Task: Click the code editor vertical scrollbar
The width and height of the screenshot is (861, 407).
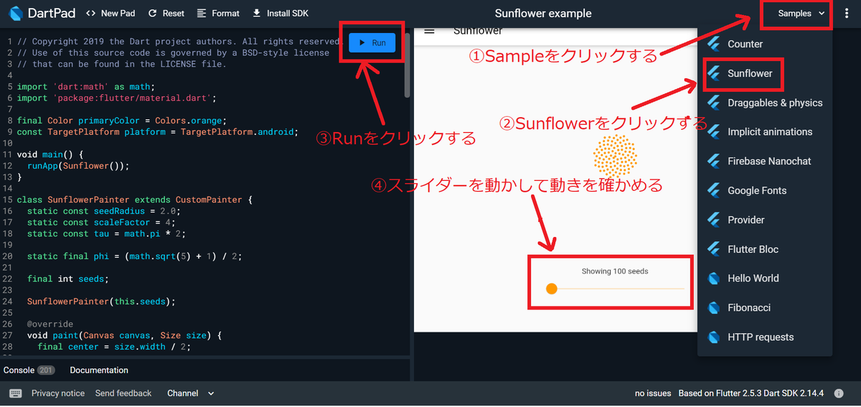Action: pos(408,65)
